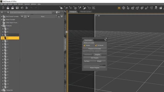Click the Import file icon in toolbar
Image resolution: width=164 pixels, height=92 pixels.
click(22, 8)
